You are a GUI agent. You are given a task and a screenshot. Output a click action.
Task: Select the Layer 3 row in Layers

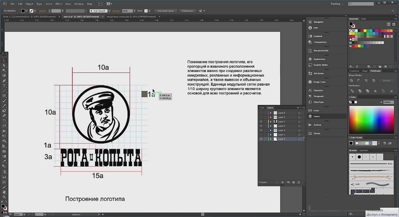[281, 139]
